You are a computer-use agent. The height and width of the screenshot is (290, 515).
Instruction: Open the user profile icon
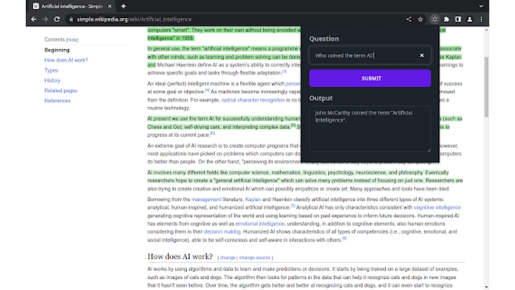(x=470, y=20)
